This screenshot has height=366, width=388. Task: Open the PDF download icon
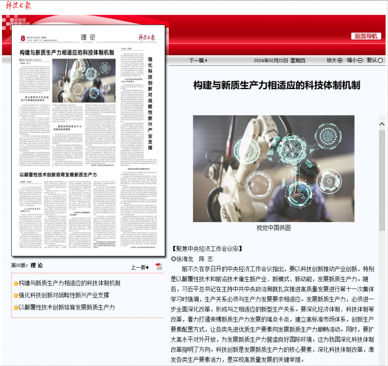pyautogui.click(x=159, y=266)
